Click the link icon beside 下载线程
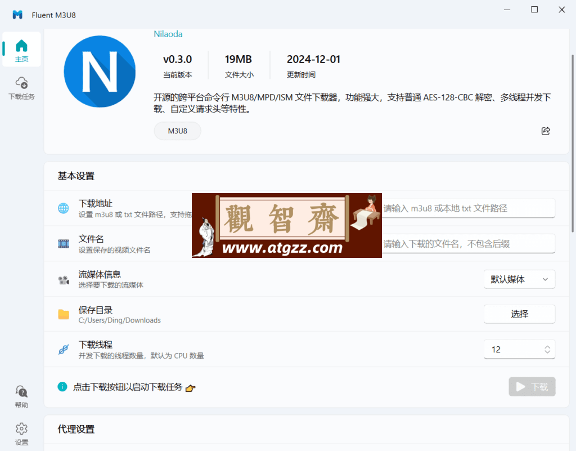The height and width of the screenshot is (451, 576). pyautogui.click(x=63, y=349)
